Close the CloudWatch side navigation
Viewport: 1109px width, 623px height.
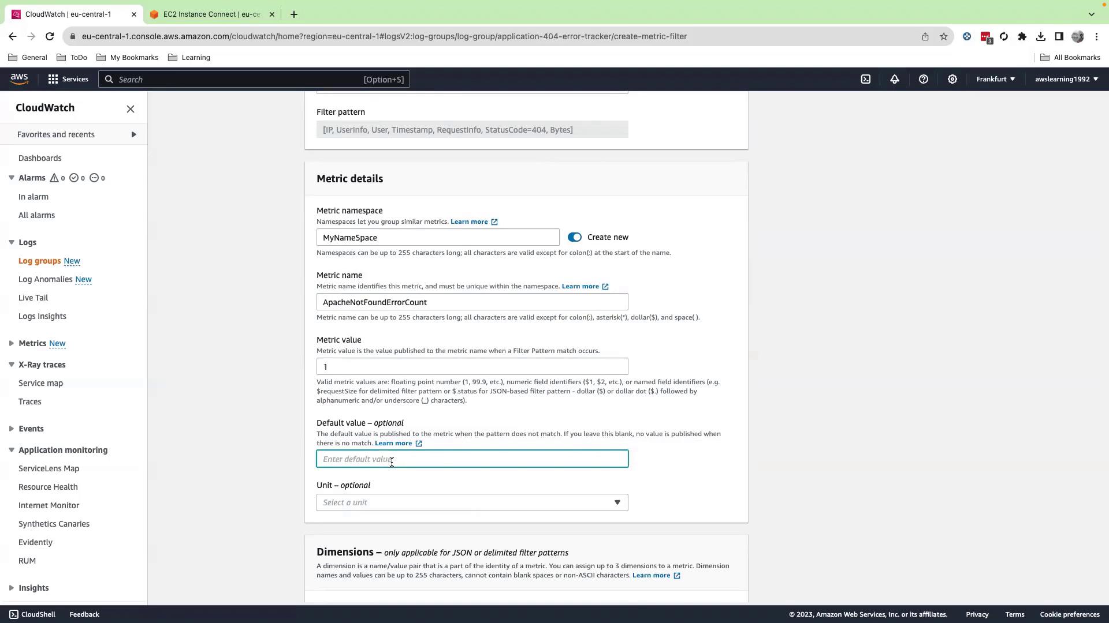131,109
